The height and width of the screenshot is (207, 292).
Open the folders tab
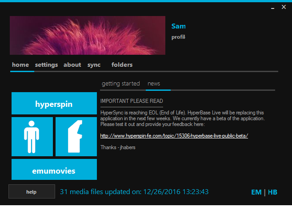(x=122, y=65)
